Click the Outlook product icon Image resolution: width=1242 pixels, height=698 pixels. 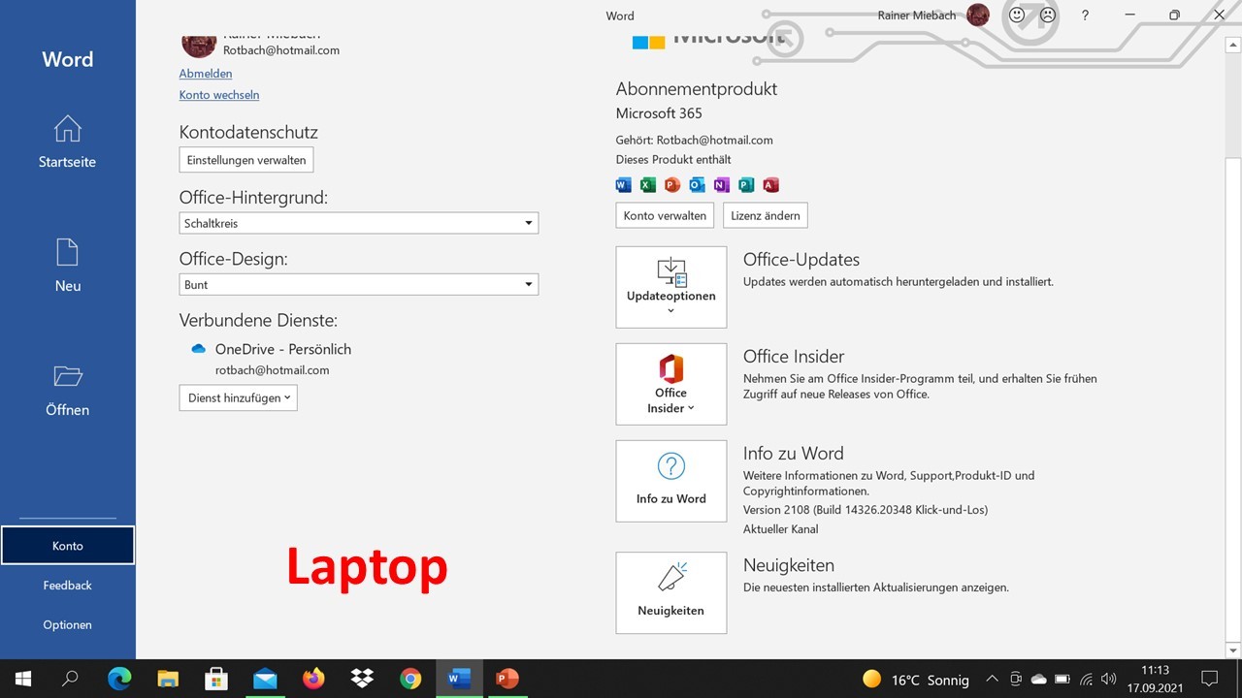697,185
